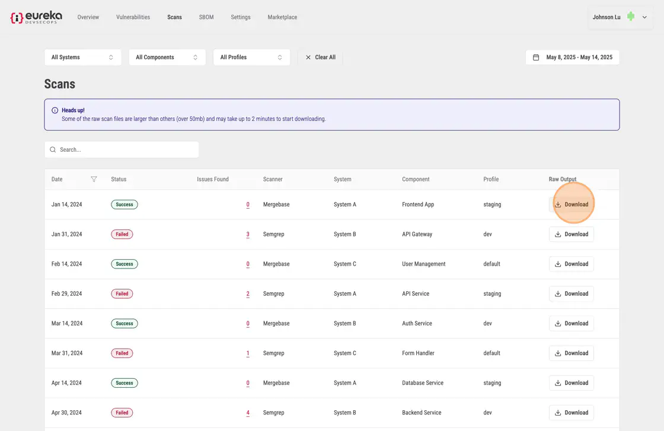Open the SBOM navigation tab
664x431 pixels.
pyautogui.click(x=206, y=17)
